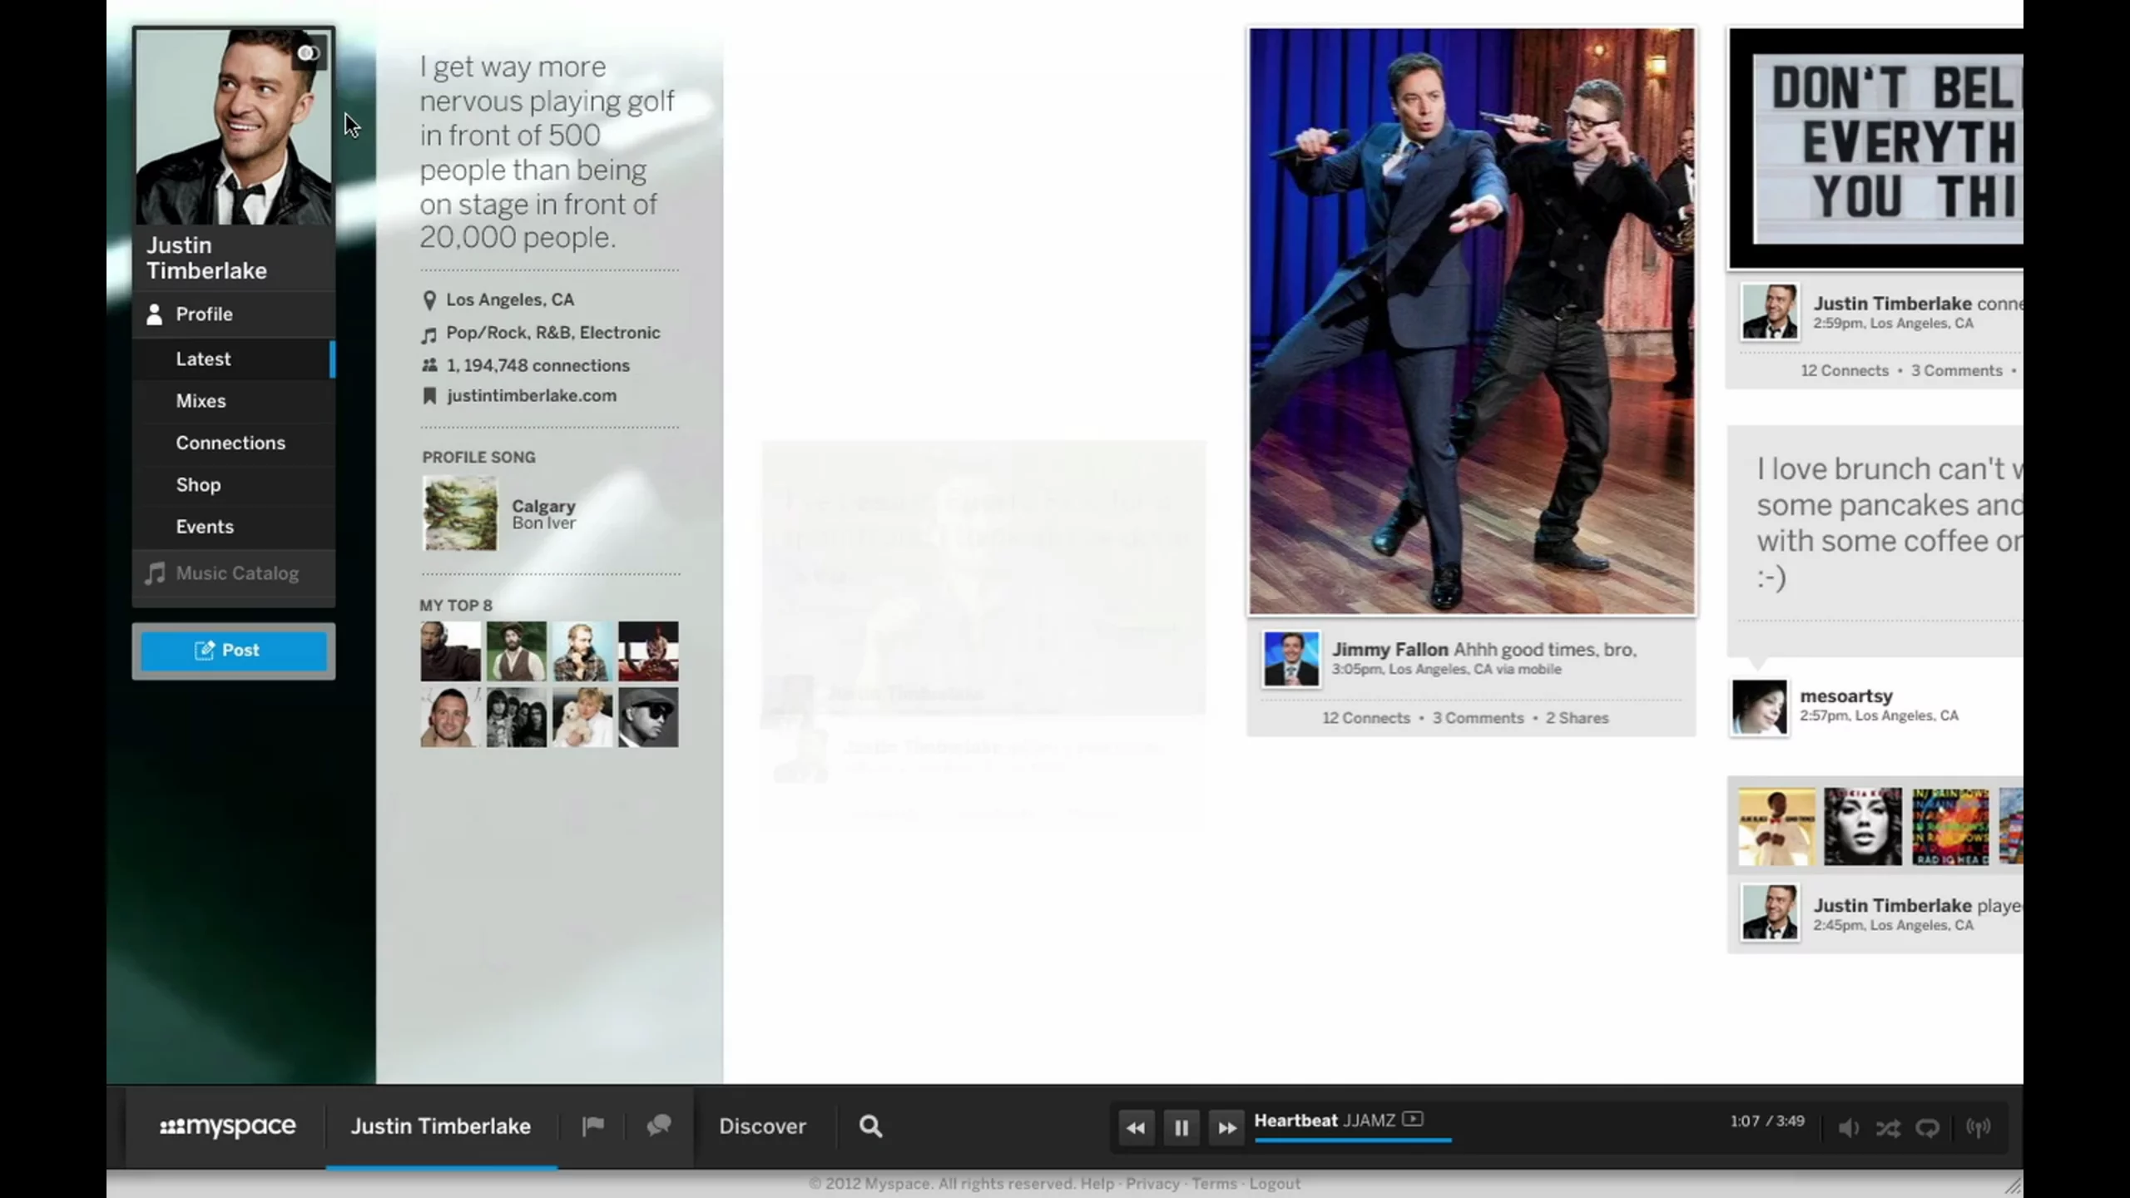Image resolution: width=2130 pixels, height=1198 pixels.
Task: Click the flag icon in the bottom bar
Action: [x=592, y=1126]
